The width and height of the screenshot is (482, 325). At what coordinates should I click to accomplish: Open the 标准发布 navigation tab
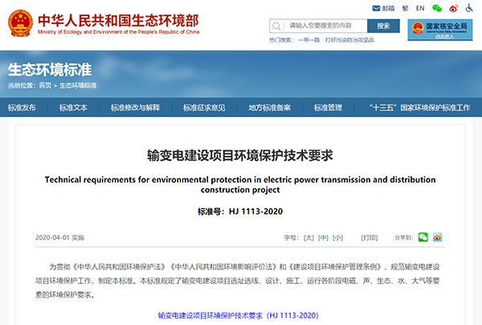[x=22, y=108]
